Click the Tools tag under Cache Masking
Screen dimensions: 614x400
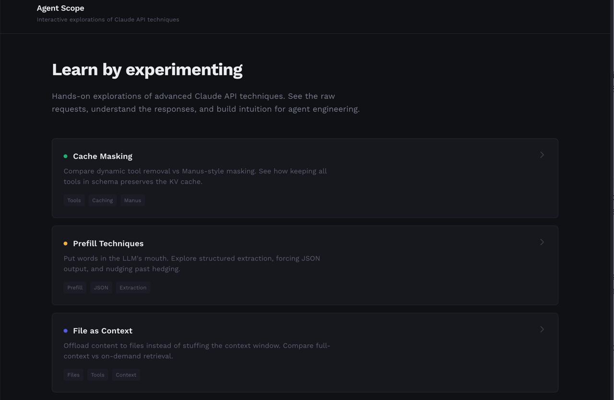[74, 200]
